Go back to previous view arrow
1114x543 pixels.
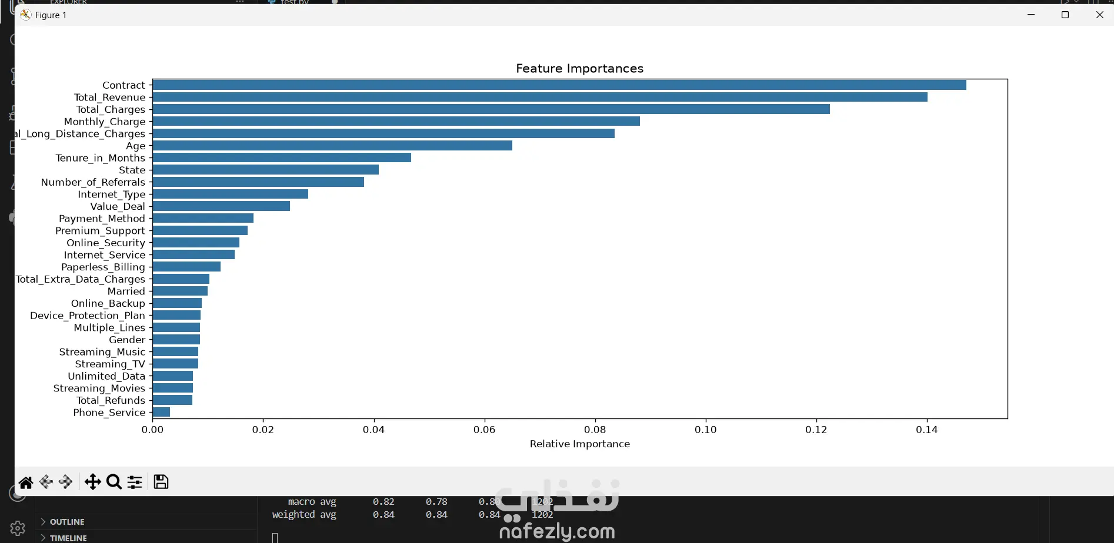[46, 482]
